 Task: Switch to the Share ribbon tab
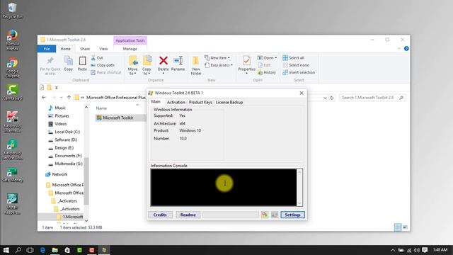(85, 49)
